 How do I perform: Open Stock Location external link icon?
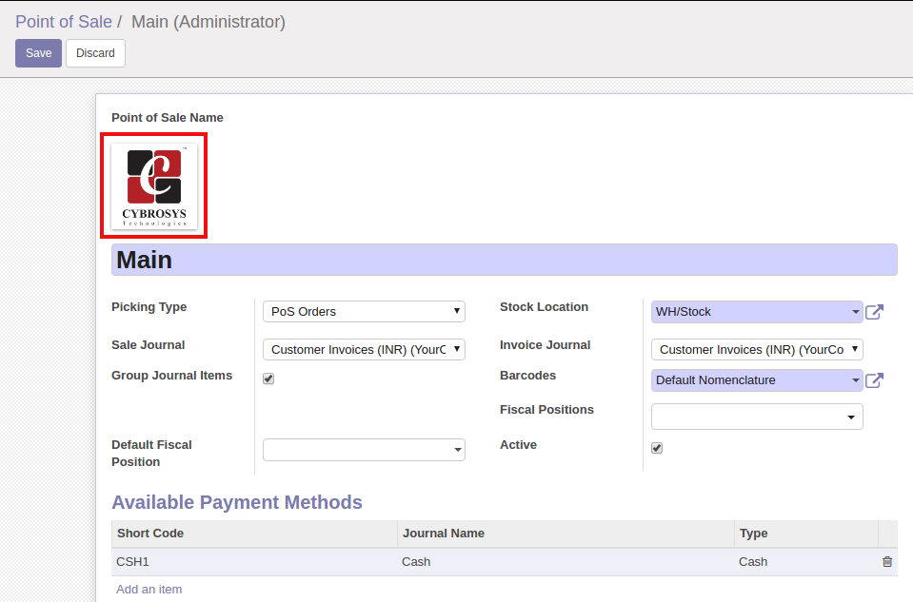coord(874,312)
